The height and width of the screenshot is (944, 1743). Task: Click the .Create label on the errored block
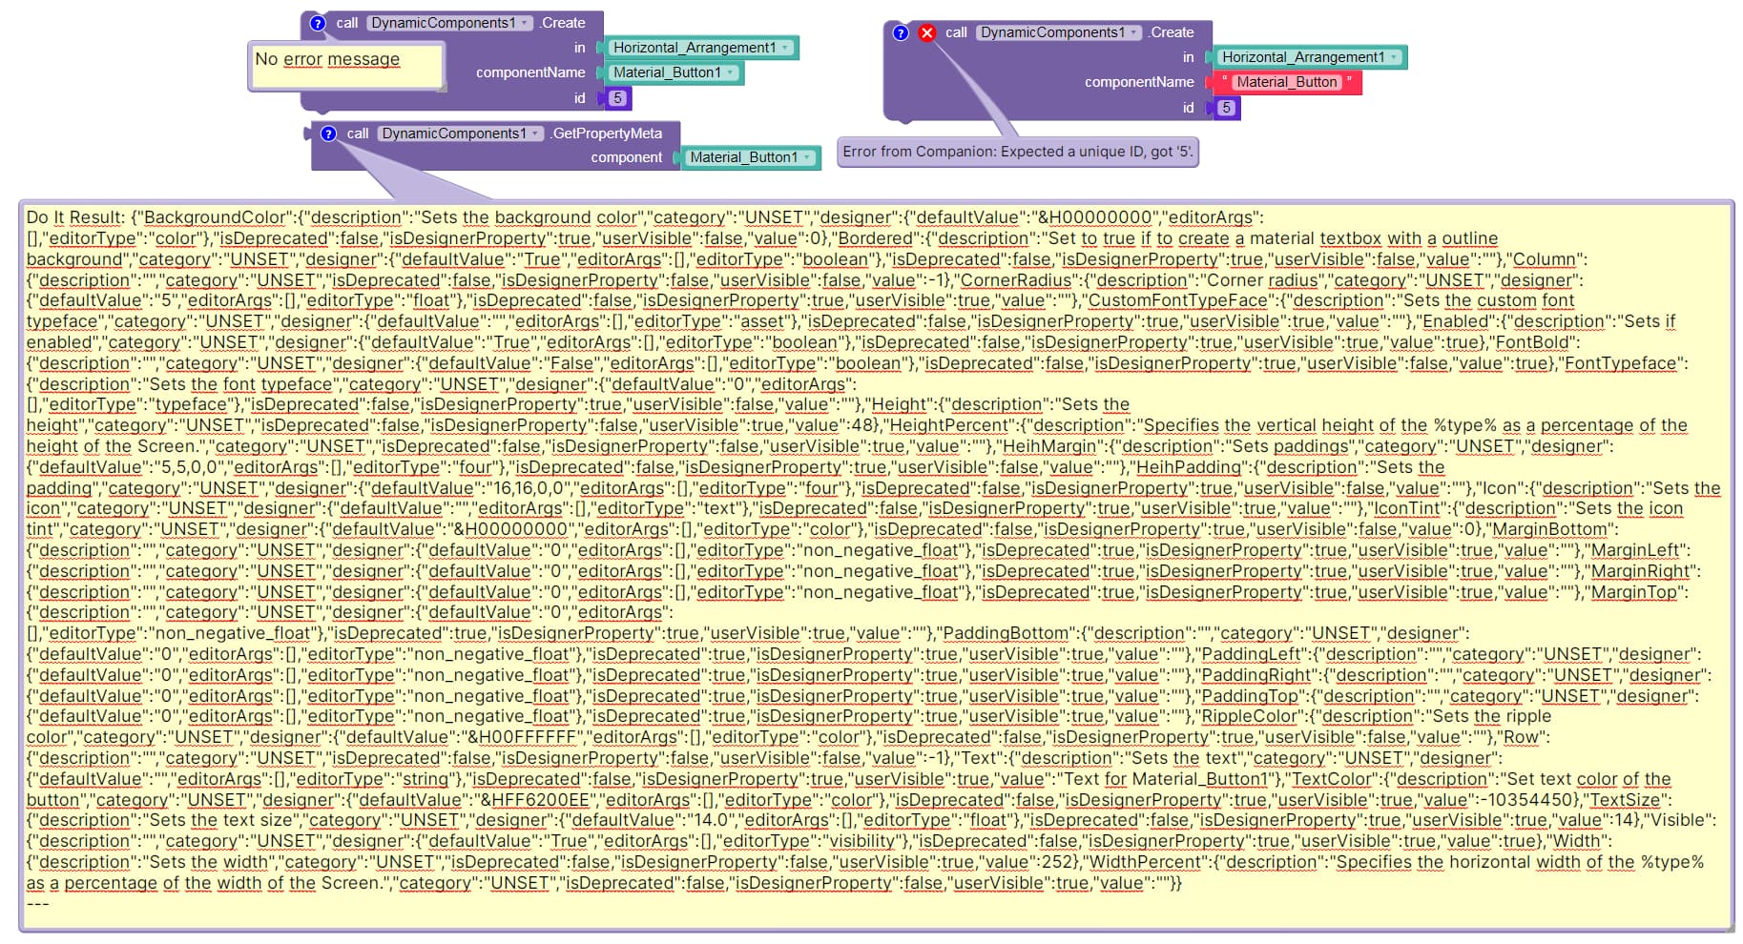[1172, 32]
